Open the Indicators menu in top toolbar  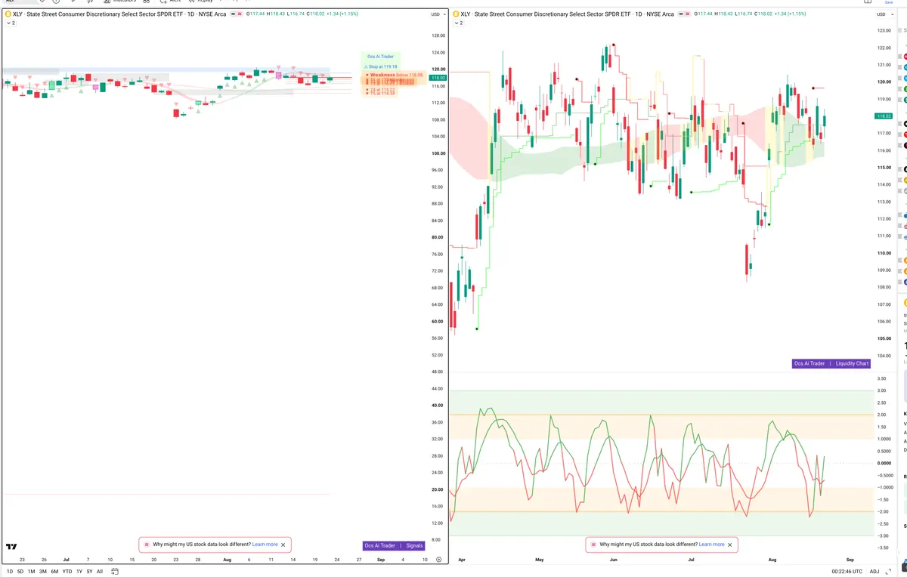coord(119,2)
